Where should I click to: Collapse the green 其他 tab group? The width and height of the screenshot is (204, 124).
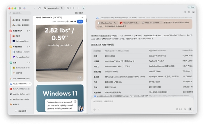pos(30,63)
